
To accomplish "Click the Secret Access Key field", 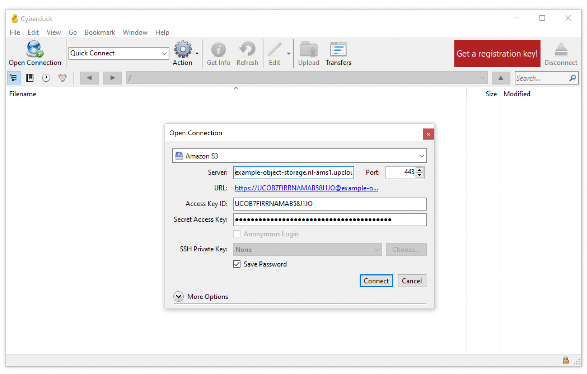I will click(330, 219).
